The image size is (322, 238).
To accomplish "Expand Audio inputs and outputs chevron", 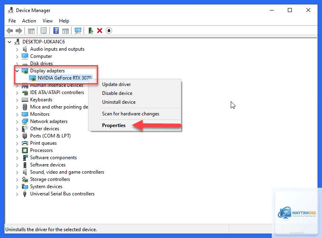I will (x=17, y=49).
